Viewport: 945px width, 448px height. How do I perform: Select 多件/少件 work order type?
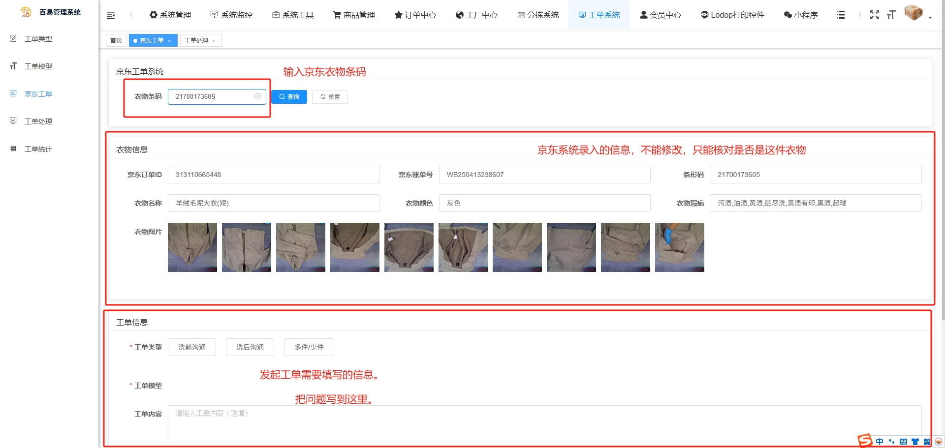pos(309,347)
